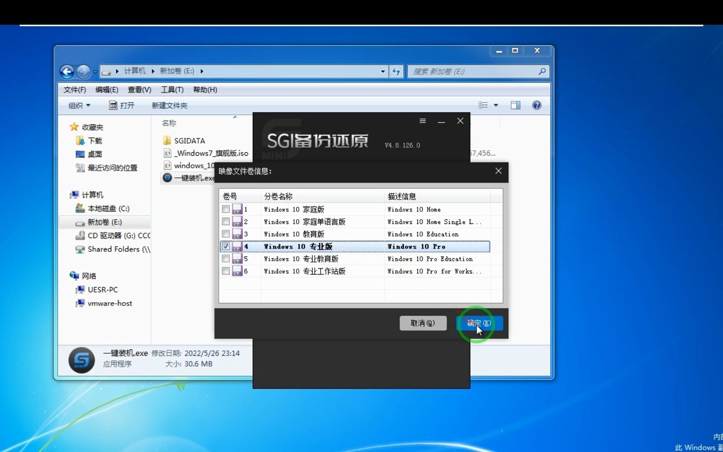The height and width of the screenshot is (452, 723).
Task: Click the Explorer back navigation arrow
Action: click(67, 72)
